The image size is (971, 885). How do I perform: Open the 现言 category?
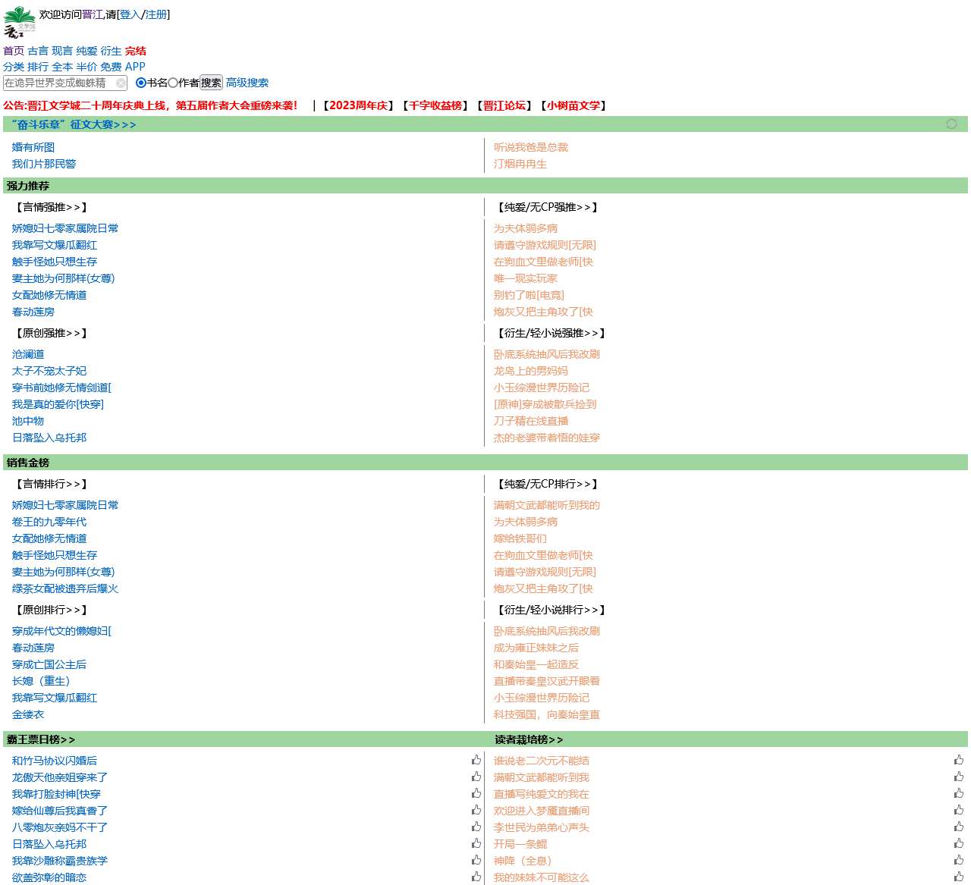click(x=62, y=51)
